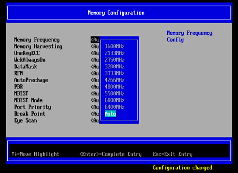Click the OneKeyECC setting label

click(27, 53)
